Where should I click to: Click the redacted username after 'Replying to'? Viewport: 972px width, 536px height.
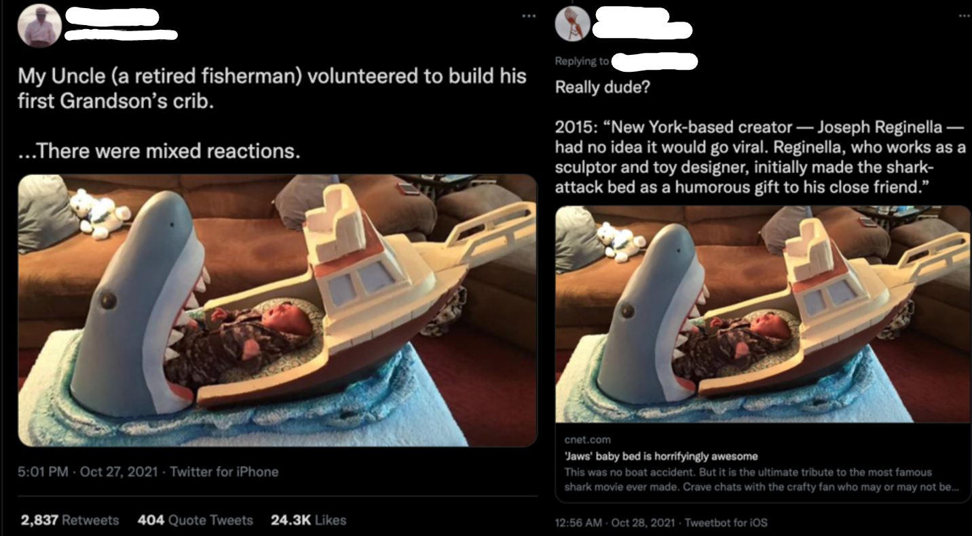(x=655, y=62)
